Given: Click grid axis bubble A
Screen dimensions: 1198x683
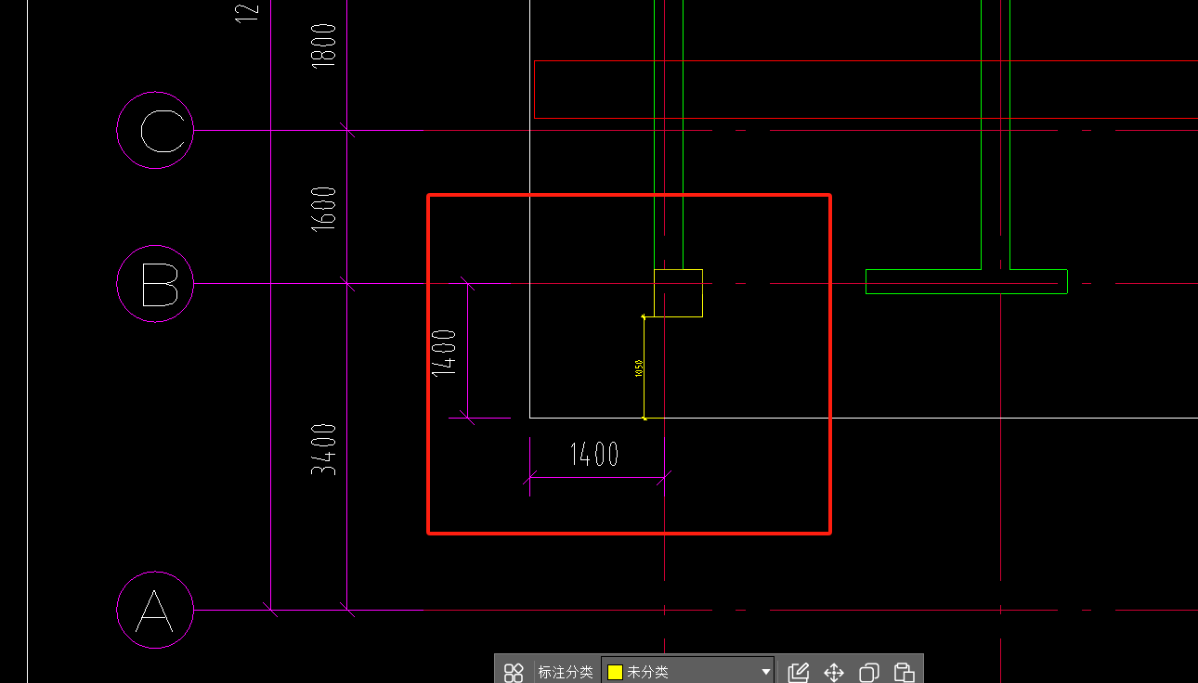Looking at the screenshot, I should pos(155,610).
